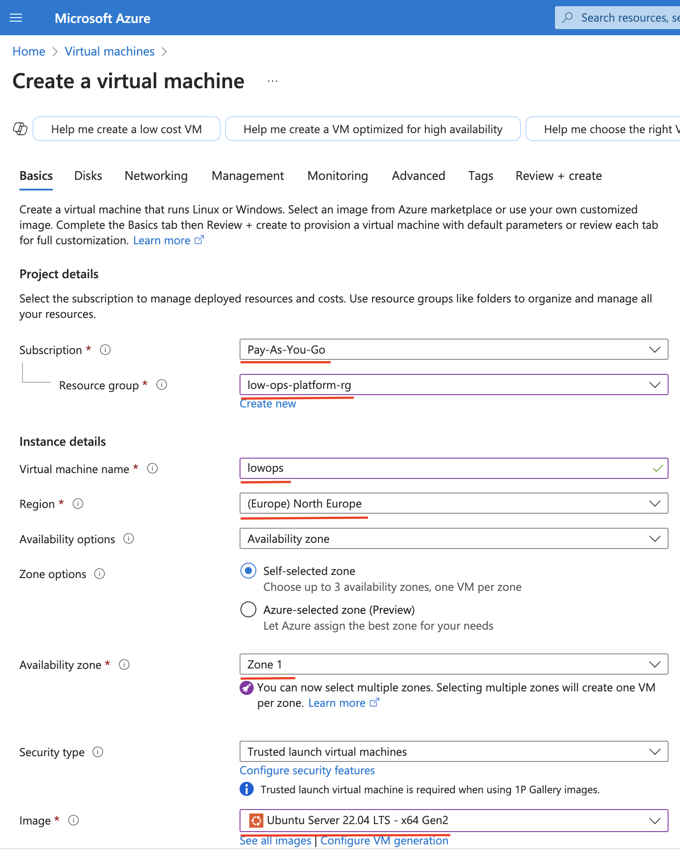Click Configure VM generation link
This screenshot has width=680, height=851.
coord(384,841)
